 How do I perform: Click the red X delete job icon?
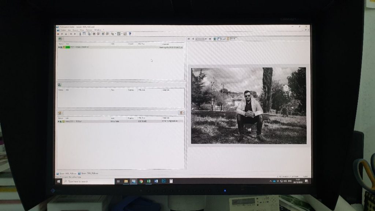pos(58,34)
